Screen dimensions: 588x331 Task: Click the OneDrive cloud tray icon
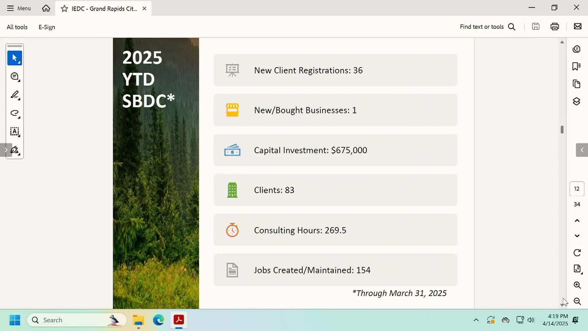tap(505, 320)
